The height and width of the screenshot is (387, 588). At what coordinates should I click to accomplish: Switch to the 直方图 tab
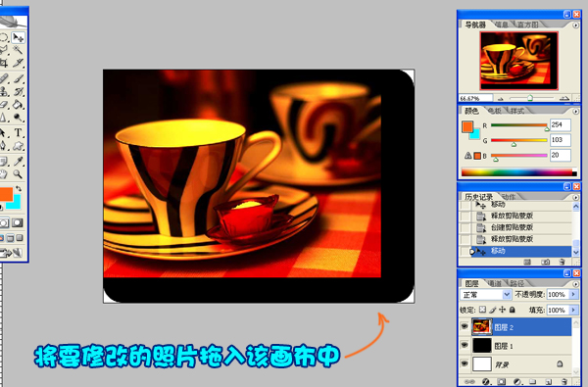click(528, 24)
